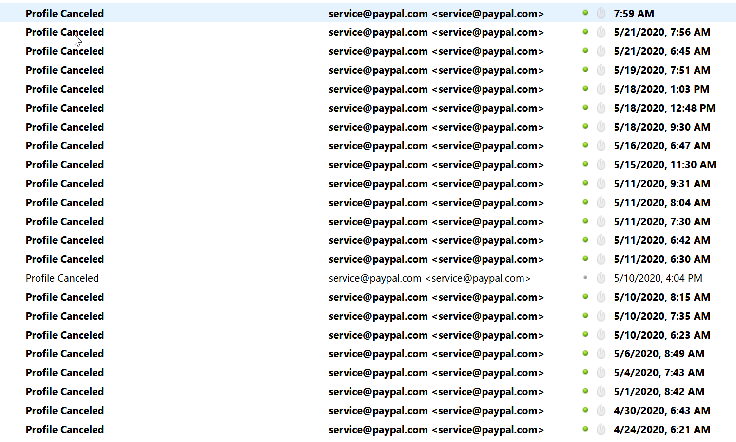Click junk icon on 5/15/2020, 11:30 AM row
Image resolution: width=736 pixels, height=442 pixels.
click(x=601, y=164)
